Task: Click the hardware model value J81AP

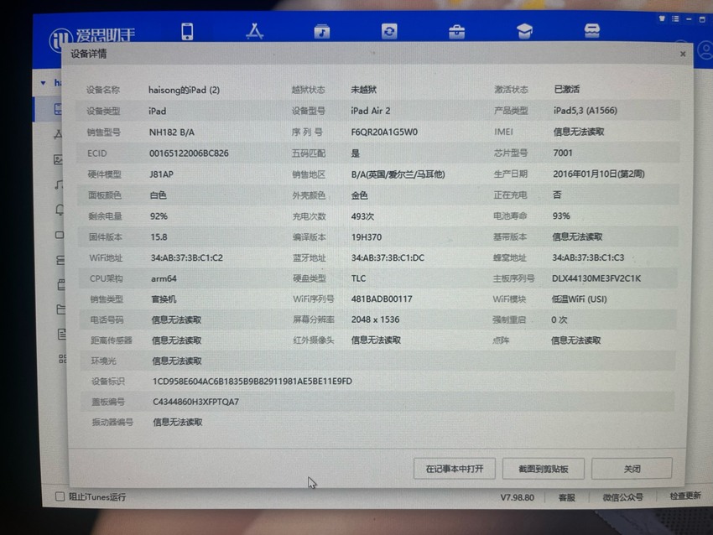Action: (161, 174)
